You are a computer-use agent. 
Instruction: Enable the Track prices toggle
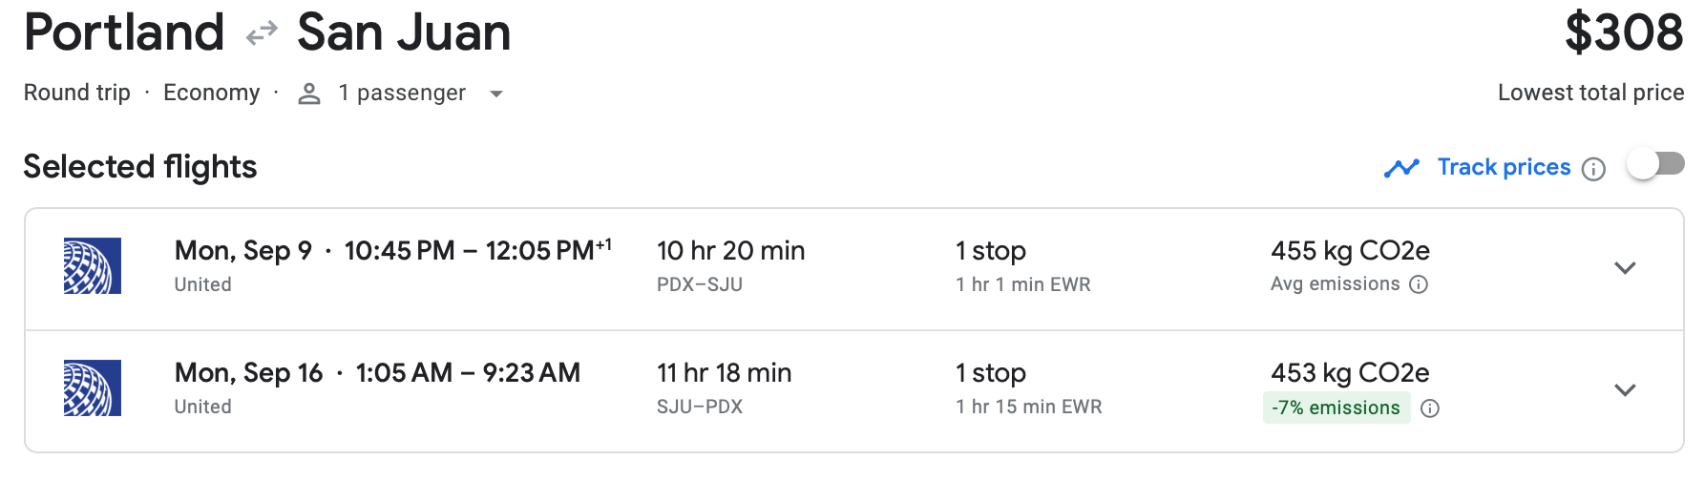pos(1655,164)
